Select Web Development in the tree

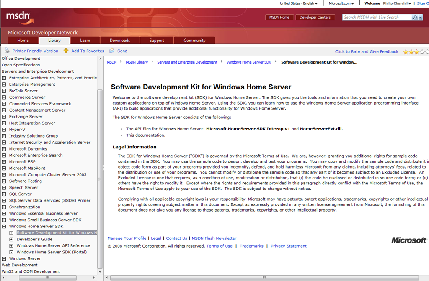tap(20, 265)
